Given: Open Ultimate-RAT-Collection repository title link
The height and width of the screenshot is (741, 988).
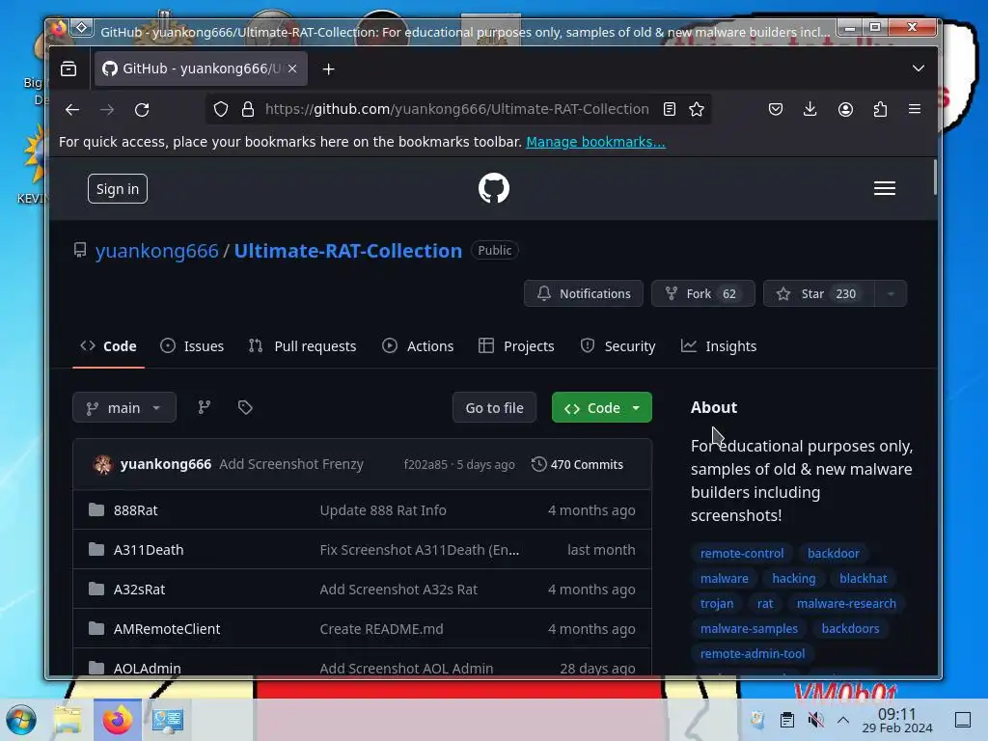Looking at the screenshot, I should 347,251.
